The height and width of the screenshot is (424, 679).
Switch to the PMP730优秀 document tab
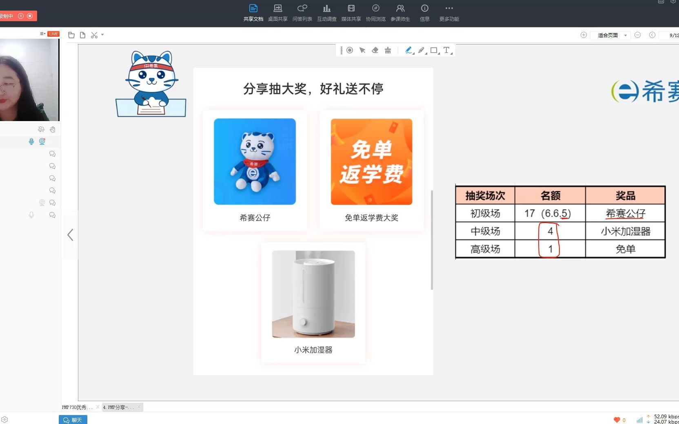(x=78, y=407)
